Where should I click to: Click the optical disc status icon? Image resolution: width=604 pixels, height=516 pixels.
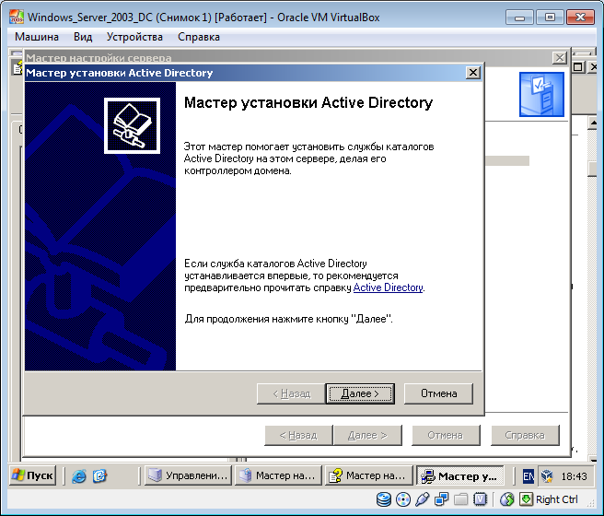(403, 499)
